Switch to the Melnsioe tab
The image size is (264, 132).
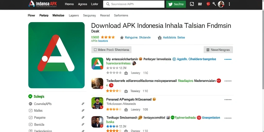coord(58,15)
